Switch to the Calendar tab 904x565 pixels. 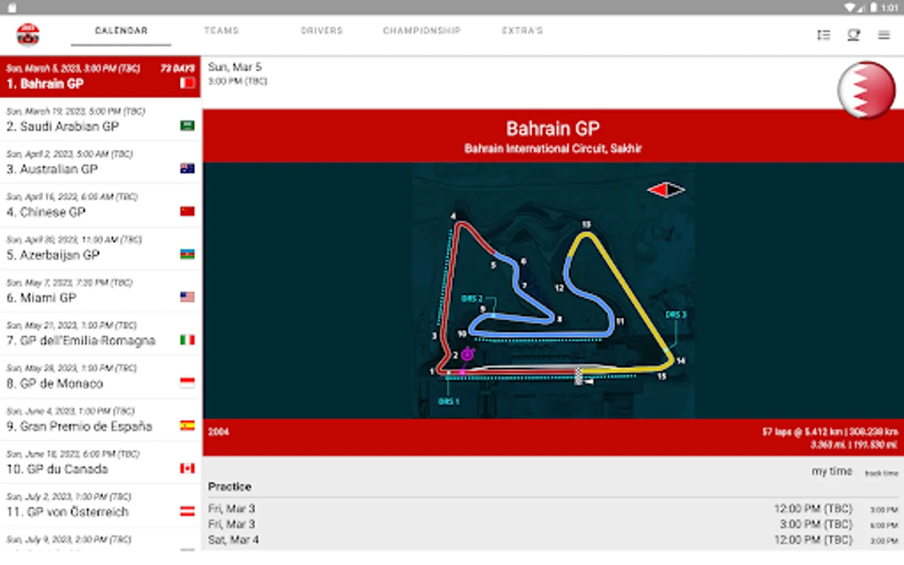[121, 31]
